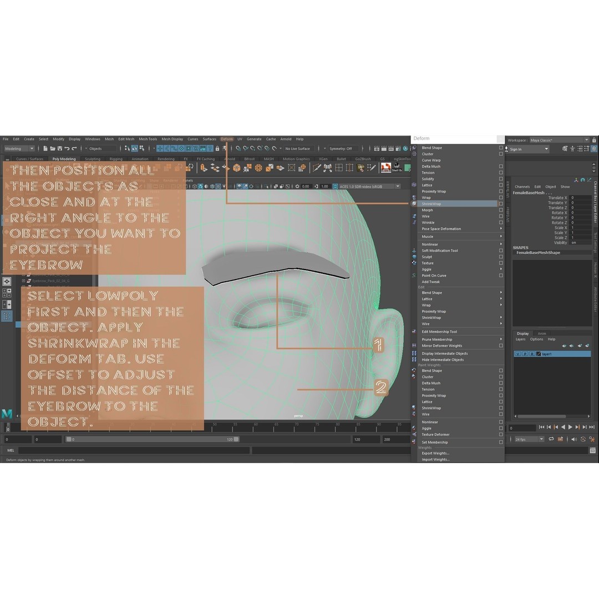Open Blend Shape options box
This screenshot has height=599, width=599.
501,148
